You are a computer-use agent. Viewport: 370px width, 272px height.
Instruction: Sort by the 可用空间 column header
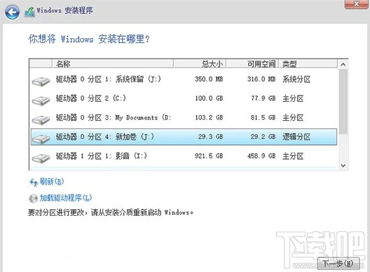tap(252, 63)
